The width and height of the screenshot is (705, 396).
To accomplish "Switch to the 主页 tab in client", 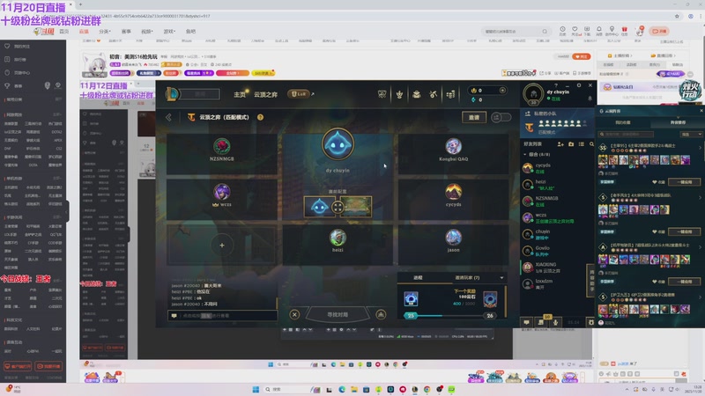I will coord(240,94).
